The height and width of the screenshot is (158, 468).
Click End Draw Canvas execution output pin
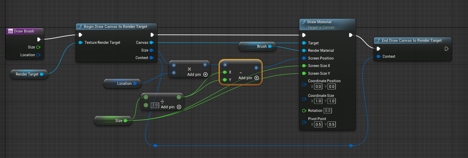point(447,49)
